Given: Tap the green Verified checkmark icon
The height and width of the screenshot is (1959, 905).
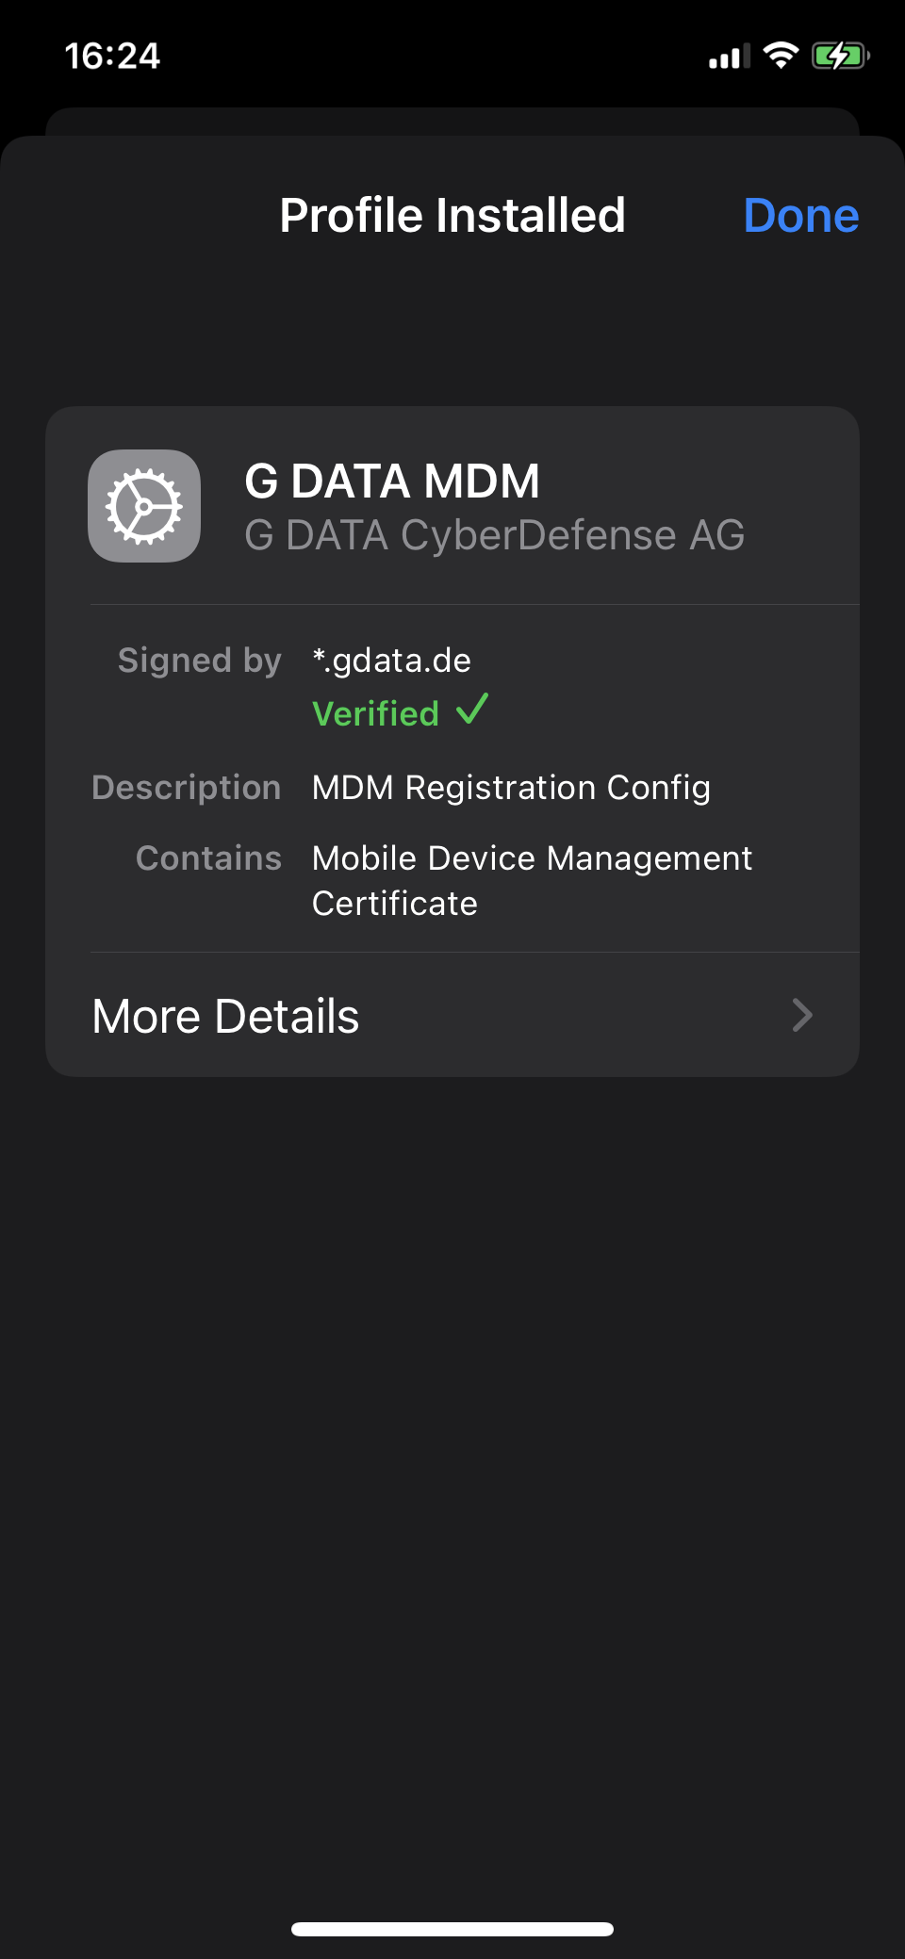Looking at the screenshot, I should pyautogui.click(x=471, y=710).
